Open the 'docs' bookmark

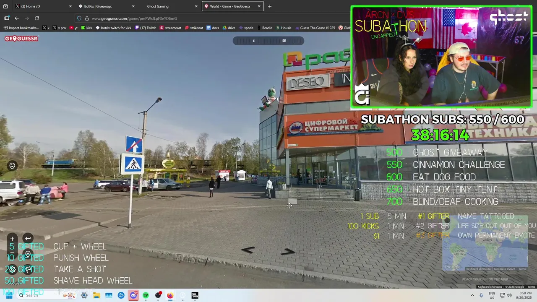click(x=213, y=28)
